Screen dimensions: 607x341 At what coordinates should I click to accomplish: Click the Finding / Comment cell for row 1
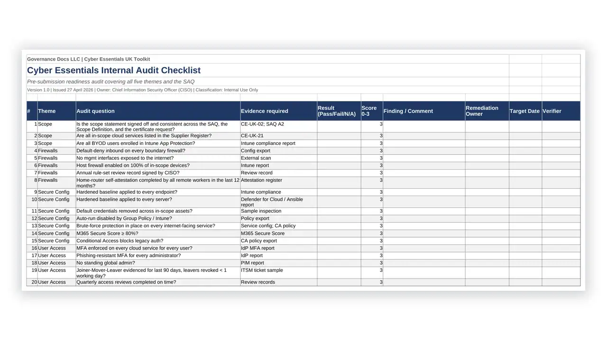pyautogui.click(x=424, y=126)
